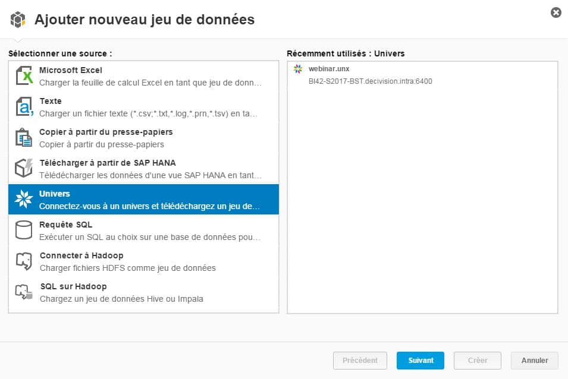The image size is (568, 379).
Task: Select Copier à partir du presse-papiers title
Action: pyautogui.click(x=106, y=132)
